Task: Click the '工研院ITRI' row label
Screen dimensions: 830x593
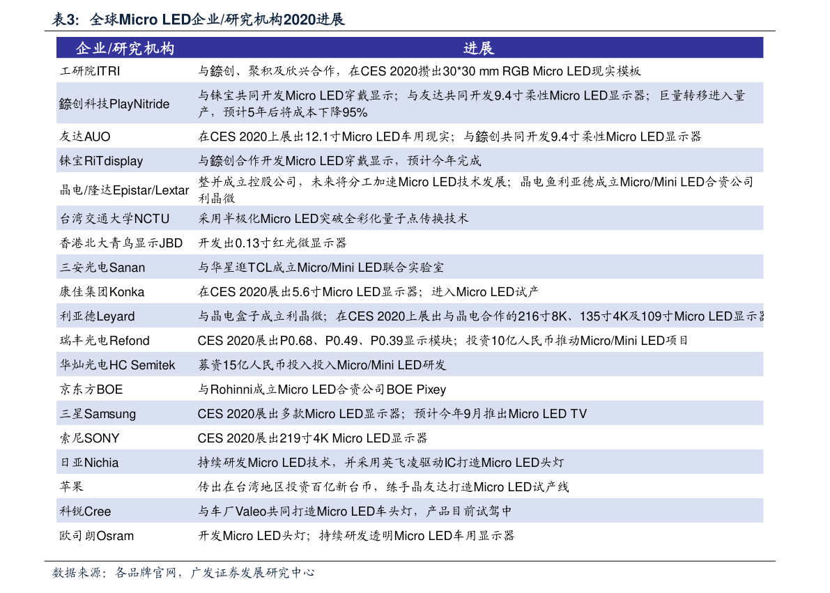Action: click(x=91, y=71)
